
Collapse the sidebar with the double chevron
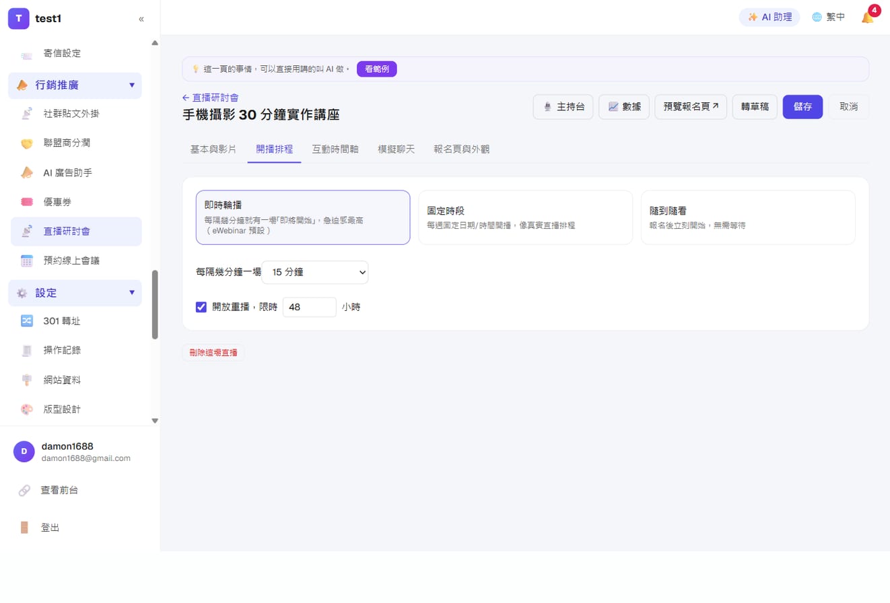pos(141,19)
